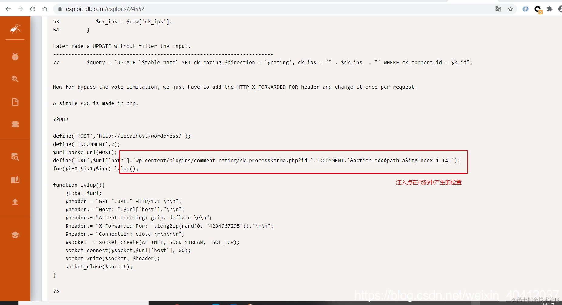The width and height of the screenshot is (562, 305).
Task: Click the X-Forwarded-For long2ip line
Action: tap(169, 226)
